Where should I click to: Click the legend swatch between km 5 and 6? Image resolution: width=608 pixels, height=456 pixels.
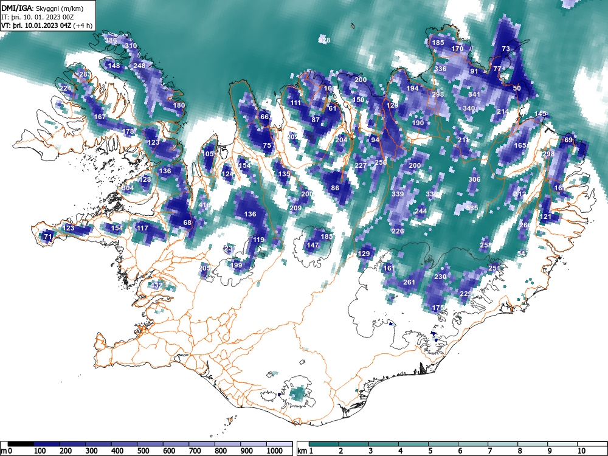(443, 444)
